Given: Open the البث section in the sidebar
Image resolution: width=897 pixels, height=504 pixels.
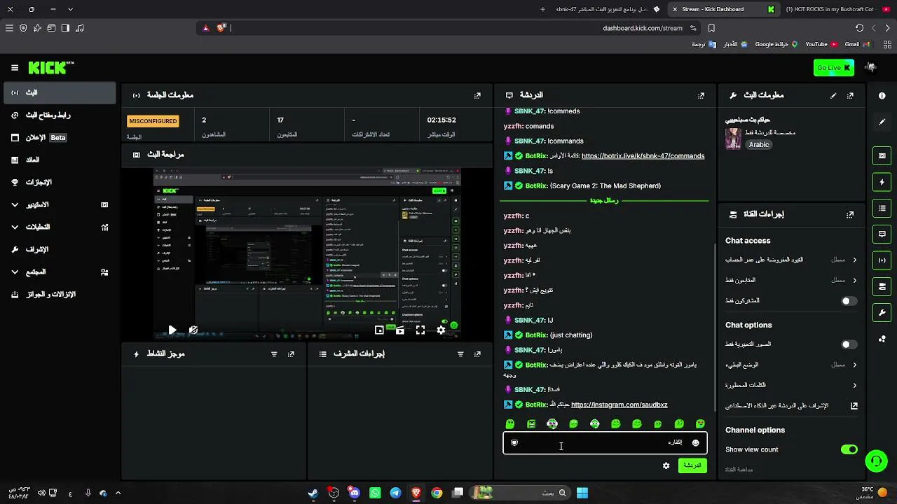Looking at the screenshot, I should [60, 92].
